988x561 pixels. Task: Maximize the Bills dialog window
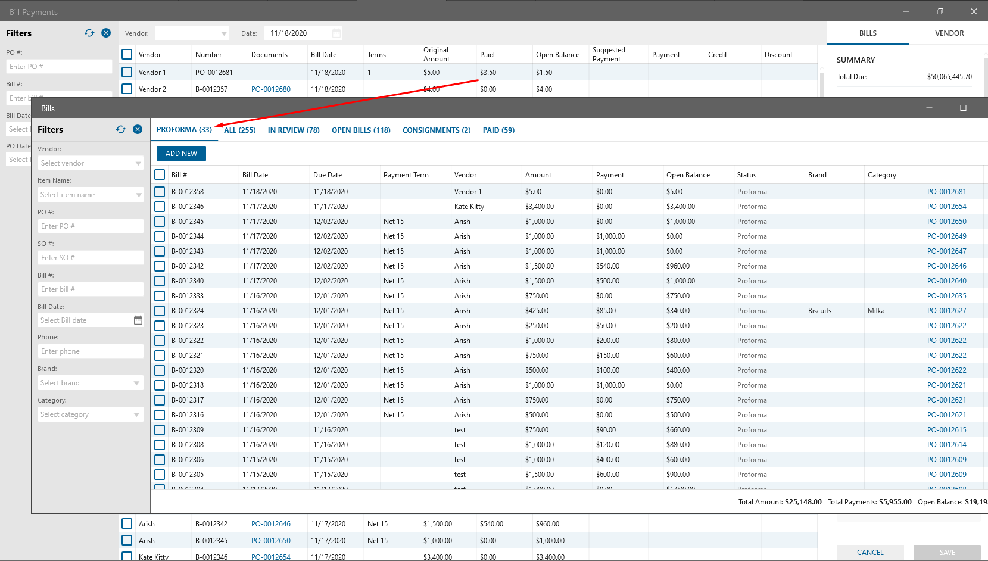pos(963,108)
